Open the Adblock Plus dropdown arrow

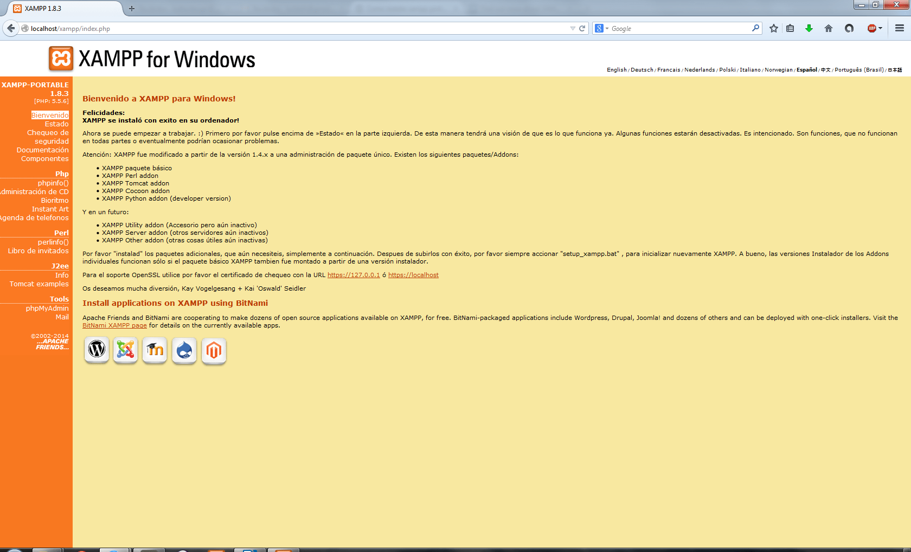(881, 28)
